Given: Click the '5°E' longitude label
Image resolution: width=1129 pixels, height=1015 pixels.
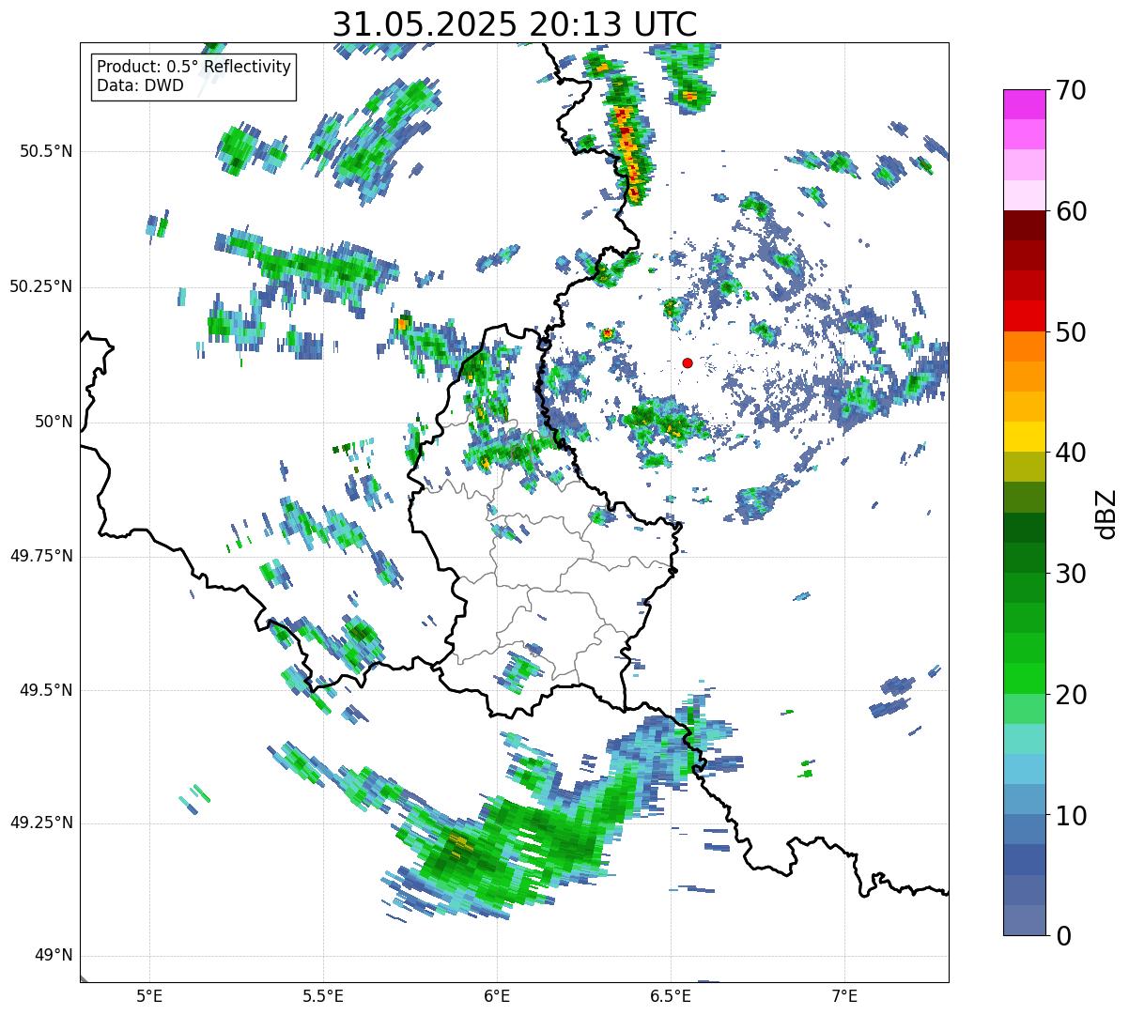Looking at the screenshot, I should click(x=149, y=995).
